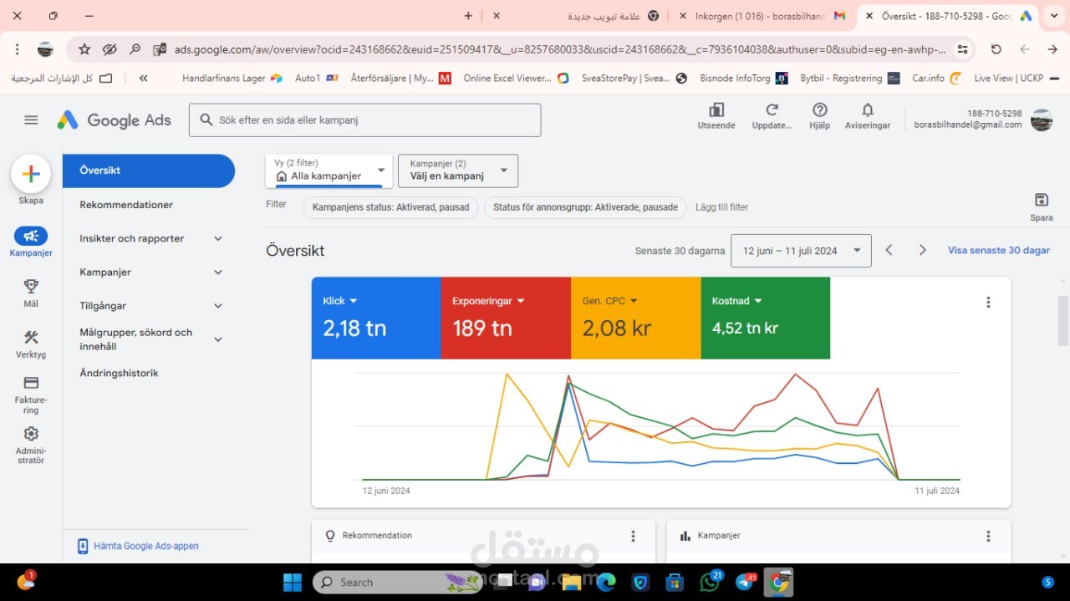The image size is (1070, 601).
Task: Open the hamburger main menu
Action: 31,120
